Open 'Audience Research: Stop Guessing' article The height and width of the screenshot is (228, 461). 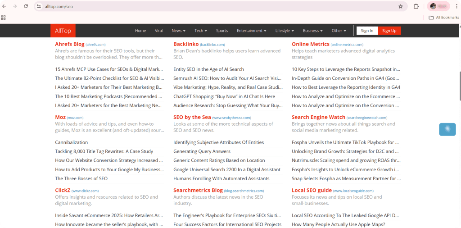point(228,105)
